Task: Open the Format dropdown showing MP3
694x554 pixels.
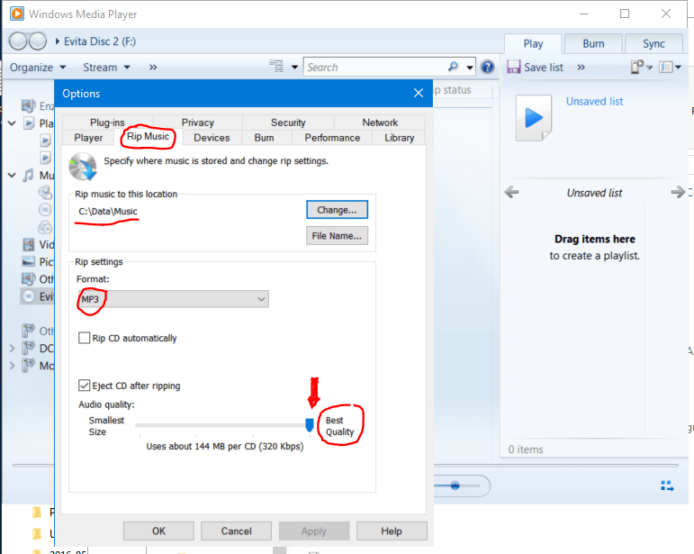Action: coord(173,299)
